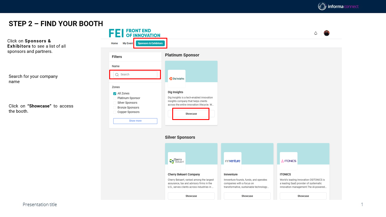Enable the Silver Sponsors filter checkbox

(x=115, y=103)
